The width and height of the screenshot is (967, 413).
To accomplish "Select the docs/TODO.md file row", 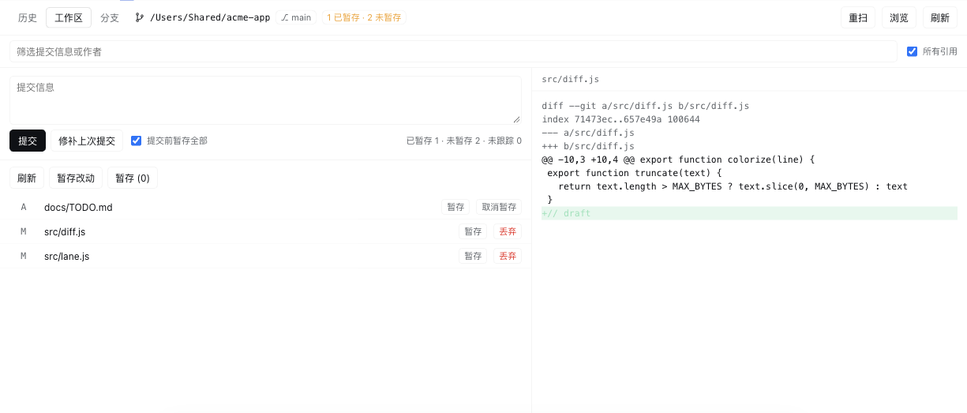I will click(x=265, y=207).
